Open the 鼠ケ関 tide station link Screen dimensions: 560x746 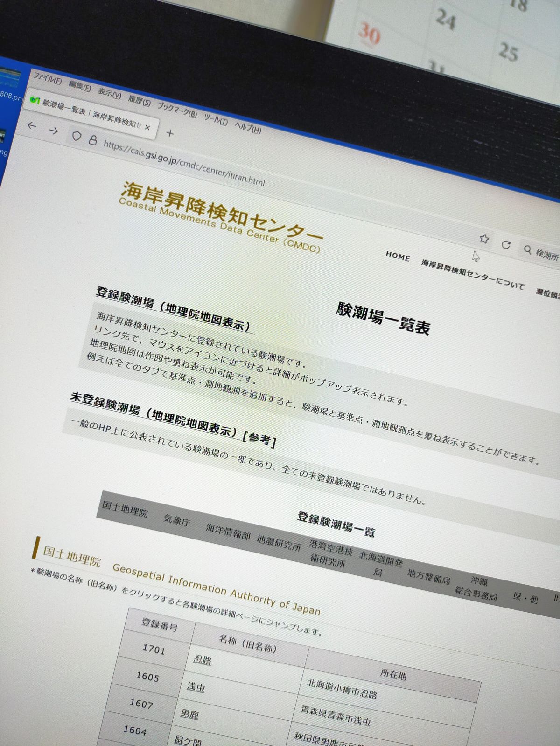tap(187, 740)
